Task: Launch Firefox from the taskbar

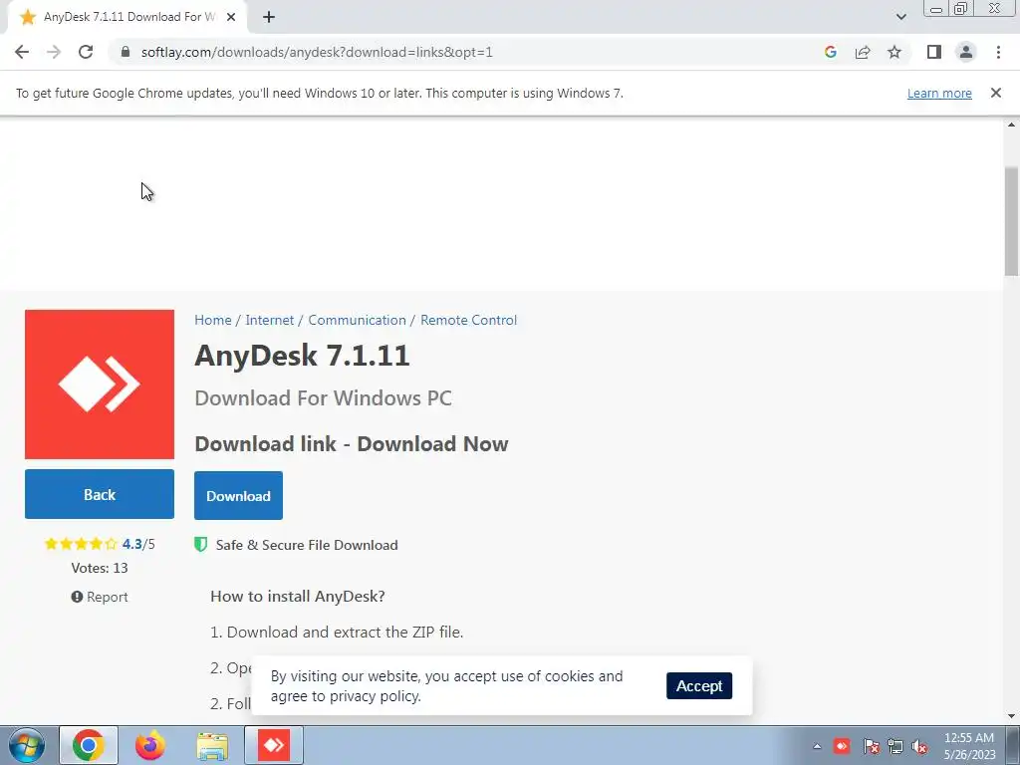Action: click(x=150, y=745)
